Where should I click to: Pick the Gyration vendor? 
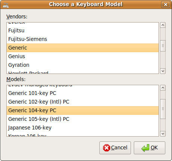[83, 65]
